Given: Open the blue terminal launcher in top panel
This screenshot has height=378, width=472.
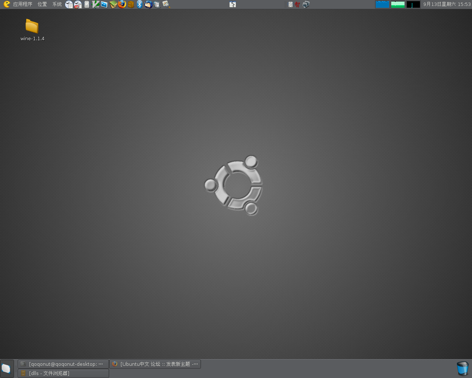Looking at the screenshot, I should [x=104, y=4].
